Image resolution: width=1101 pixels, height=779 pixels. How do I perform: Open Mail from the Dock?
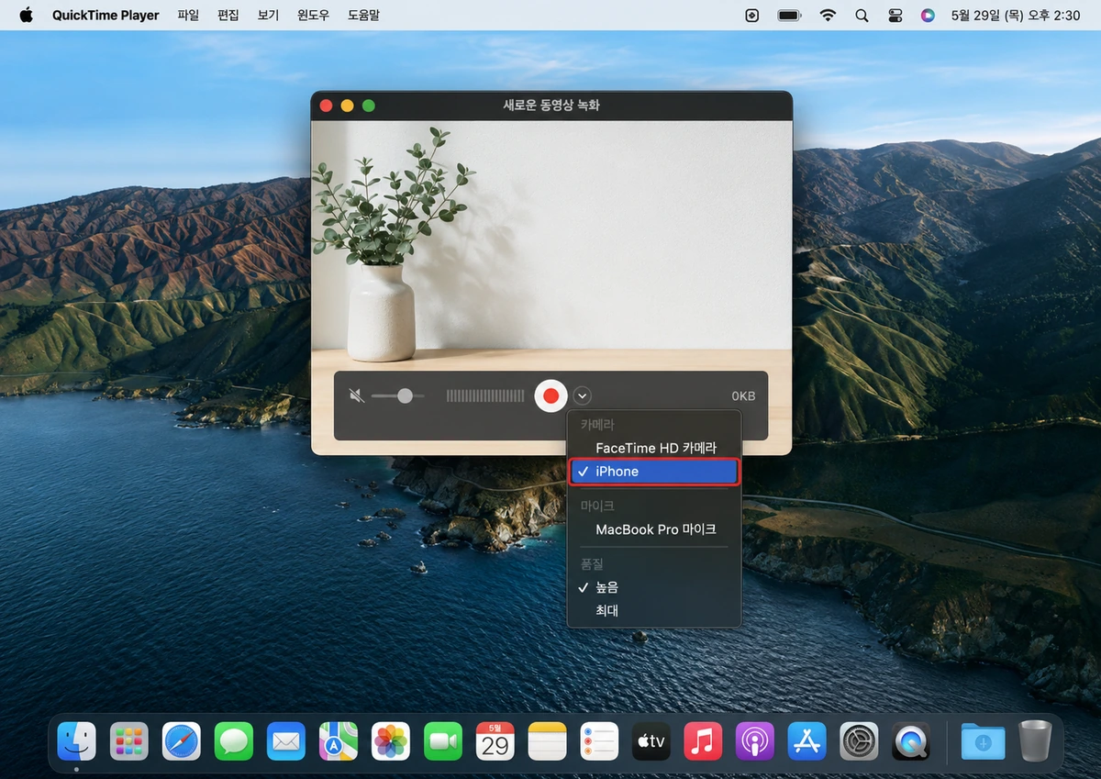click(286, 741)
